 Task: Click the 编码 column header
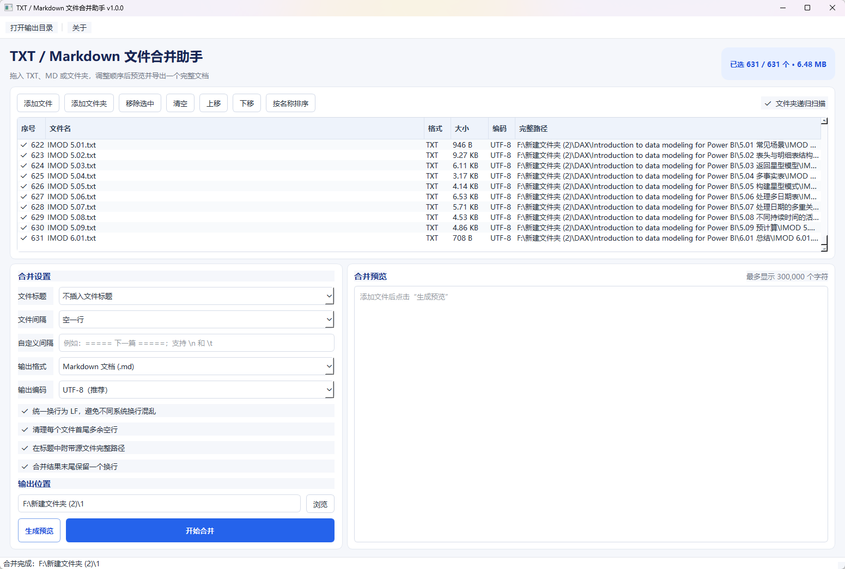[x=501, y=129]
